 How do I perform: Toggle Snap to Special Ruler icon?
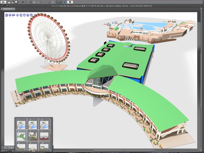(x=61, y=2)
